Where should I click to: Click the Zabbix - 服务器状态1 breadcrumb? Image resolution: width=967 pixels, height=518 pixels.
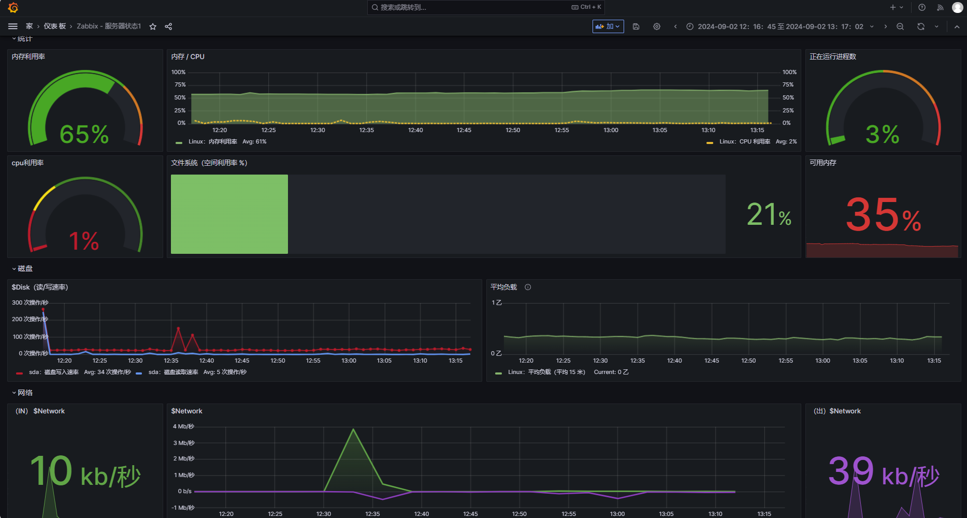pyautogui.click(x=109, y=26)
